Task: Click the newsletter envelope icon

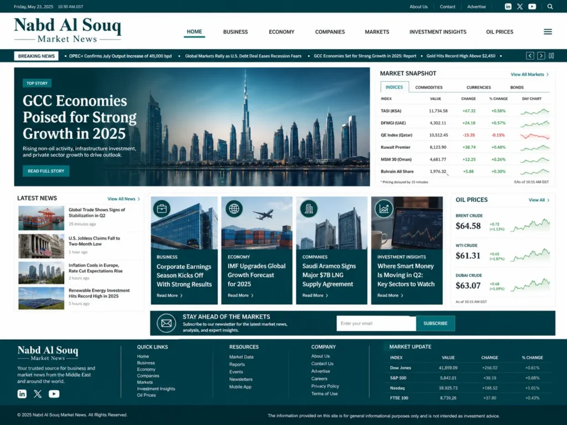Action: coord(166,323)
